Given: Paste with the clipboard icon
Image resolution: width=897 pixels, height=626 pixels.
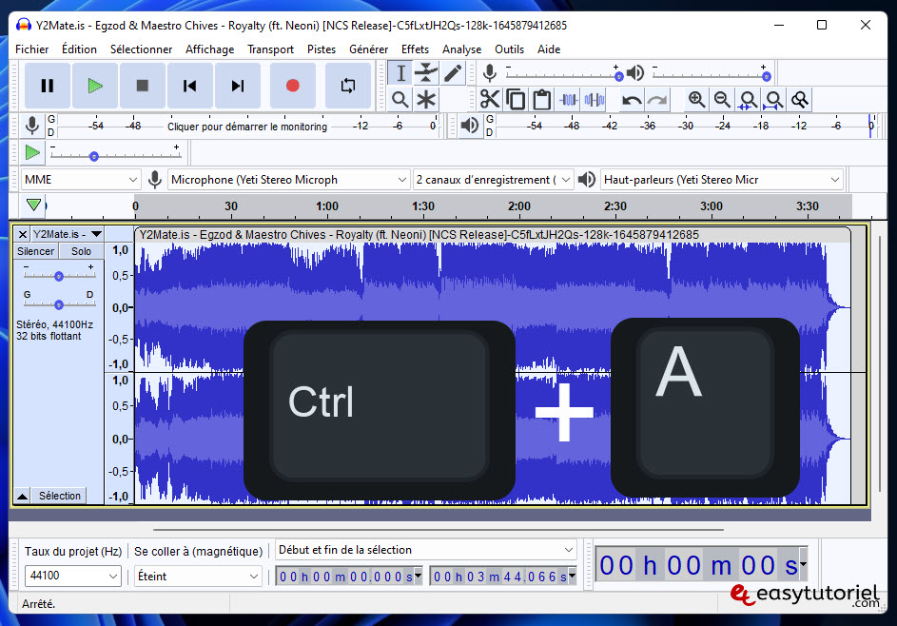Looking at the screenshot, I should tap(542, 100).
